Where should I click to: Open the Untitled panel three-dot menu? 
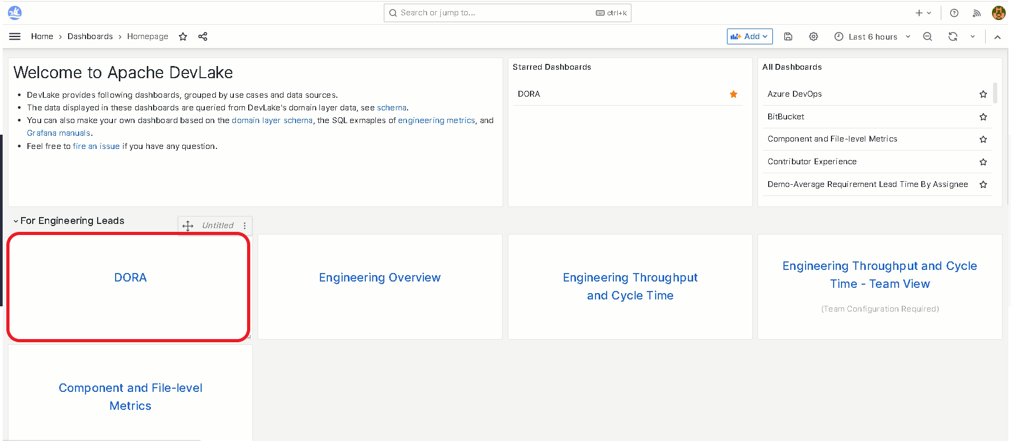[244, 226]
